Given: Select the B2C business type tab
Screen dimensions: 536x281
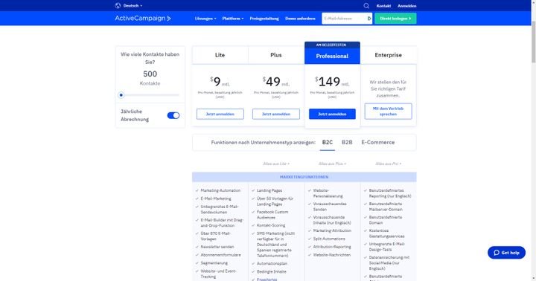Looking at the screenshot, I should [327, 143].
